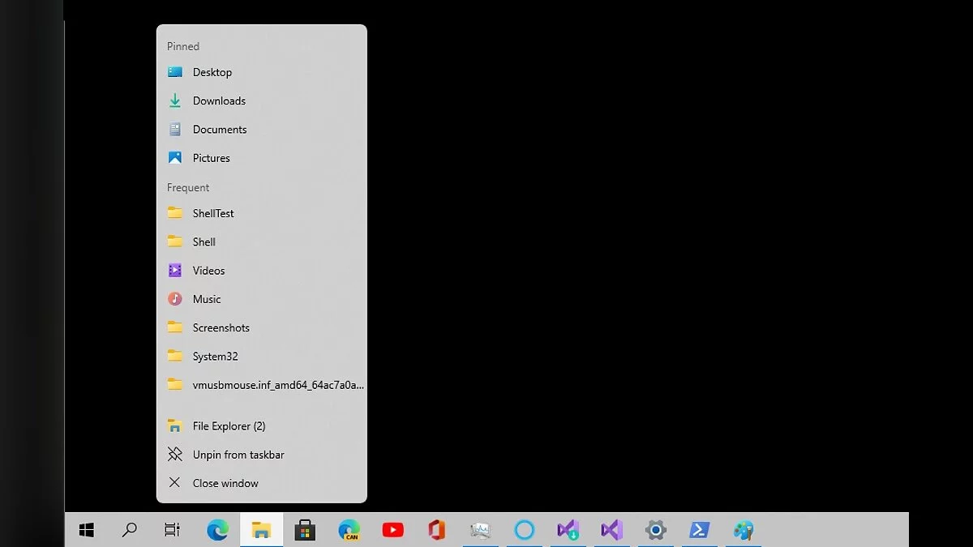The width and height of the screenshot is (973, 547).
Task: Open the ShellTest frequent folder
Action: (262, 213)
